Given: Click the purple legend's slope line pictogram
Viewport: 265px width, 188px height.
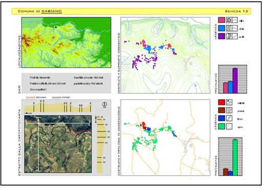Looking at the screenshot, I should pos(235,36).
